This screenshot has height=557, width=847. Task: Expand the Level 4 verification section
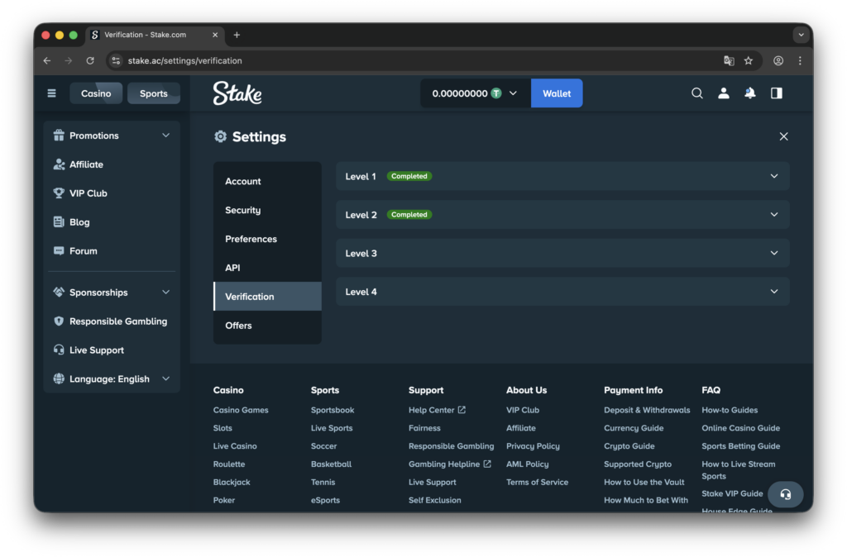562,292
